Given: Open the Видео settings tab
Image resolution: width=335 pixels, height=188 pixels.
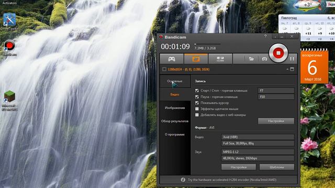Looking at the screenshot, I should pos(175,95).
